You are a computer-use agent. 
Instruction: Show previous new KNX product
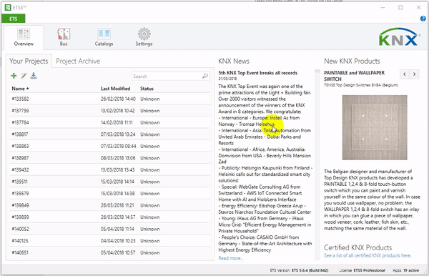pyautogui.click(x=405, y=74)
